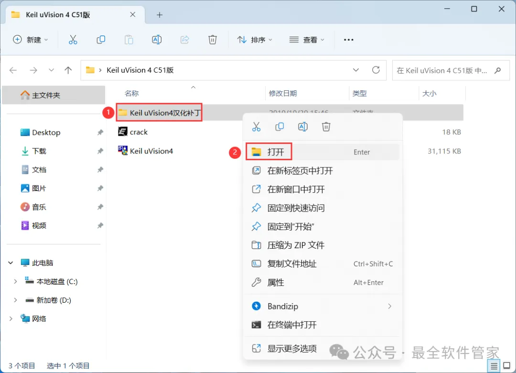The image size is (516, 373).
Task: Choose 在新窗口中打开
Action: [x=322, y=189]
